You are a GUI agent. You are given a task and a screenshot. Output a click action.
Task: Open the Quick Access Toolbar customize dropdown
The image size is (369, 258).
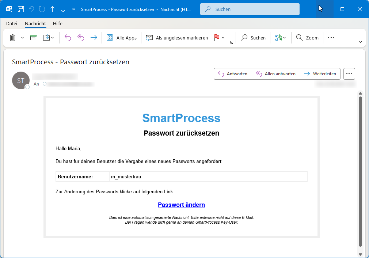tap(73, 10)
